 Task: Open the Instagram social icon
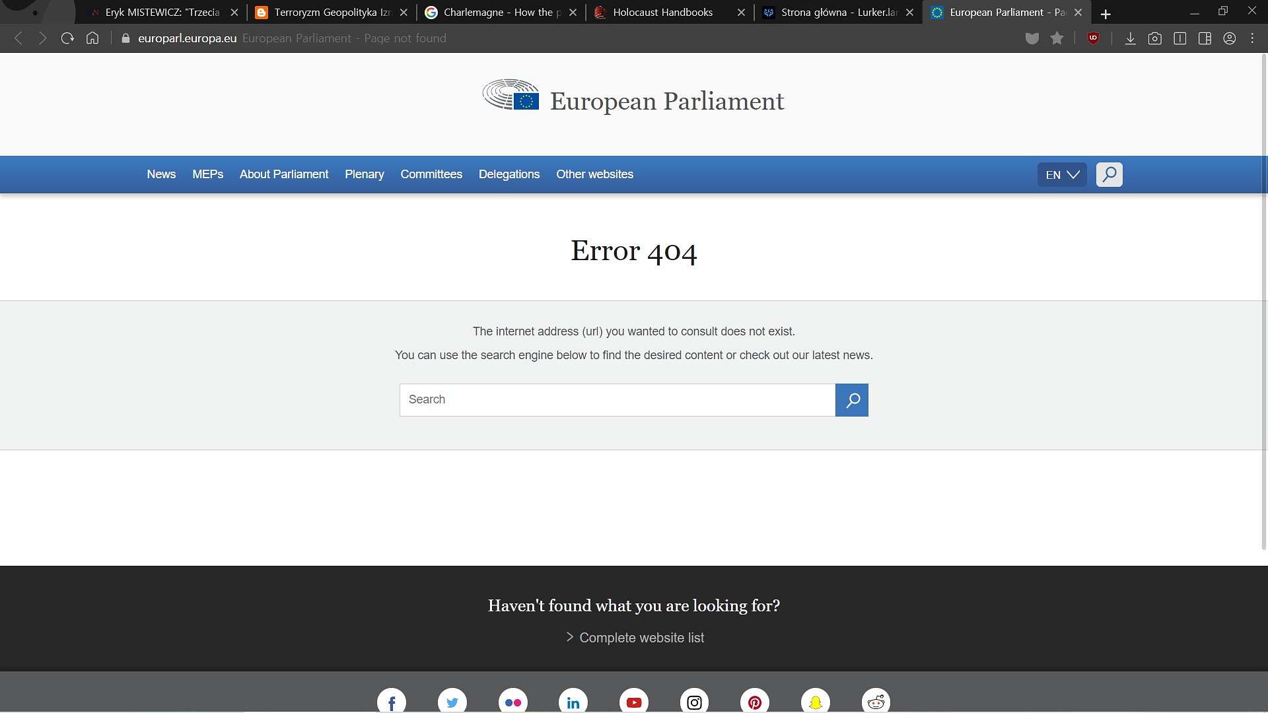[694, 702]
